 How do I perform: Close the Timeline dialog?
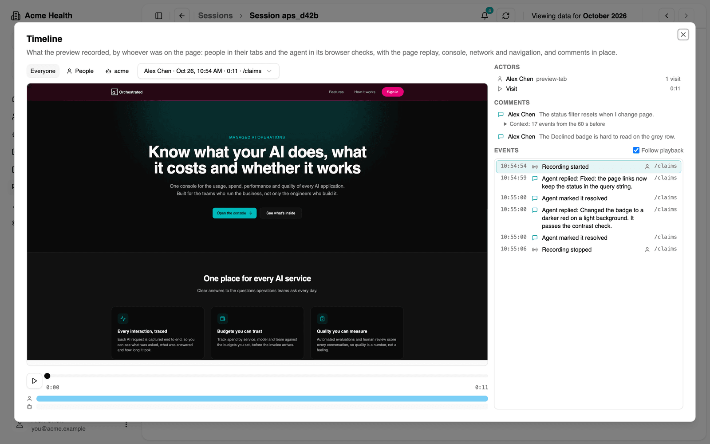tap(683, 35)
